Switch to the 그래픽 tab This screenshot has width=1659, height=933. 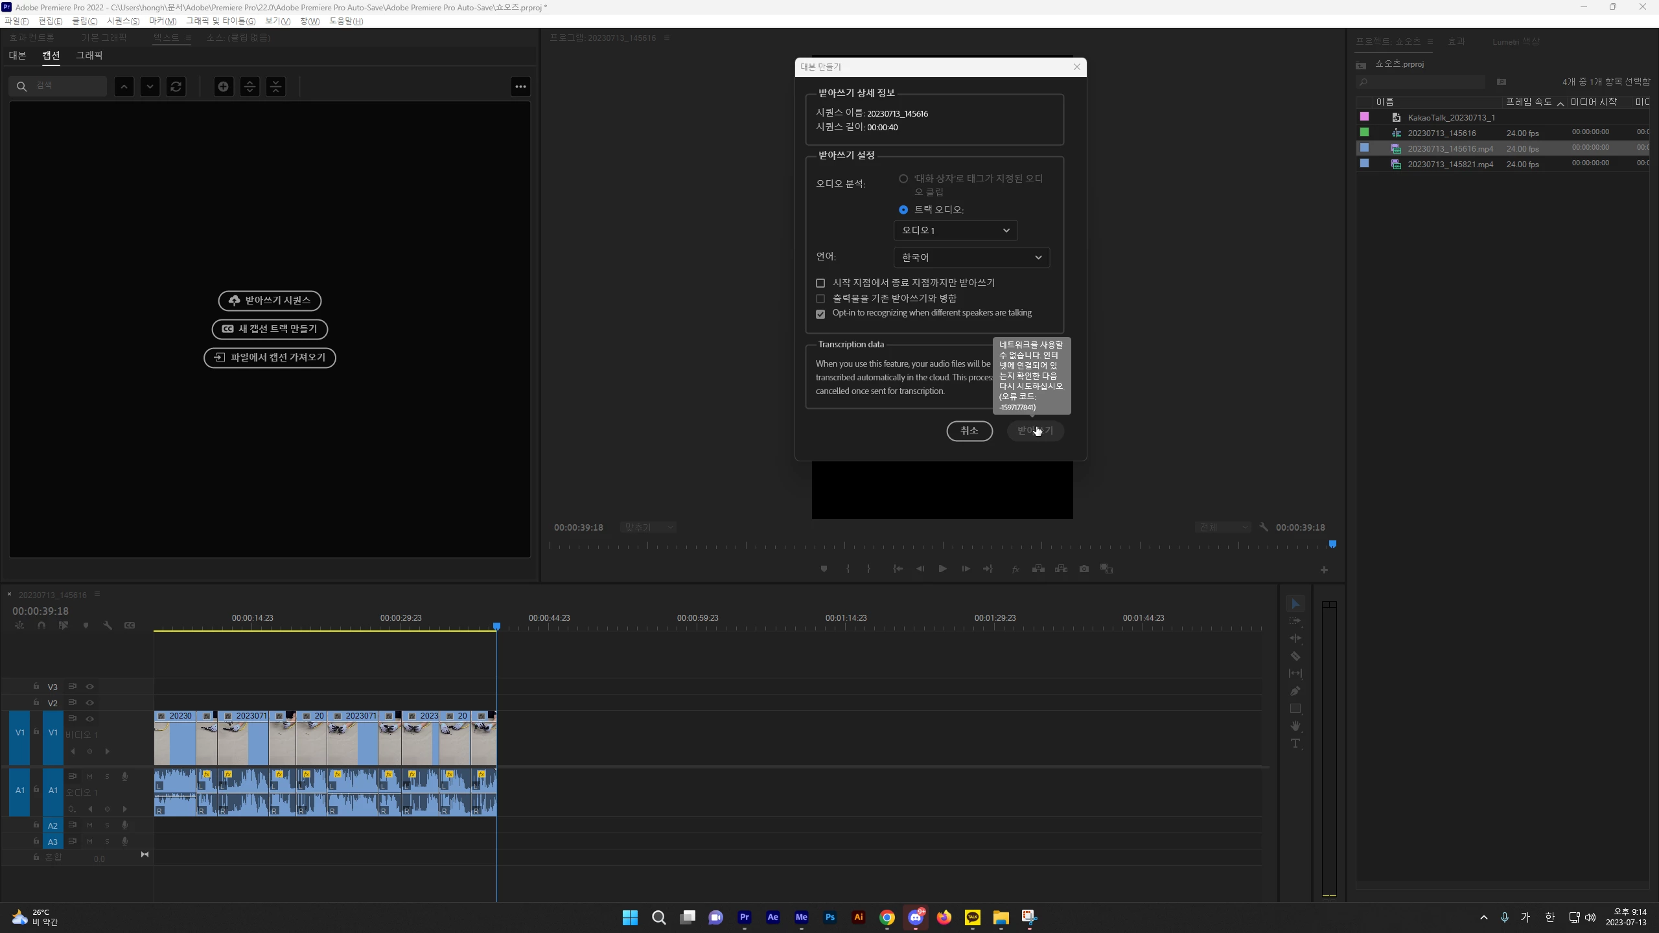point(89,56)
